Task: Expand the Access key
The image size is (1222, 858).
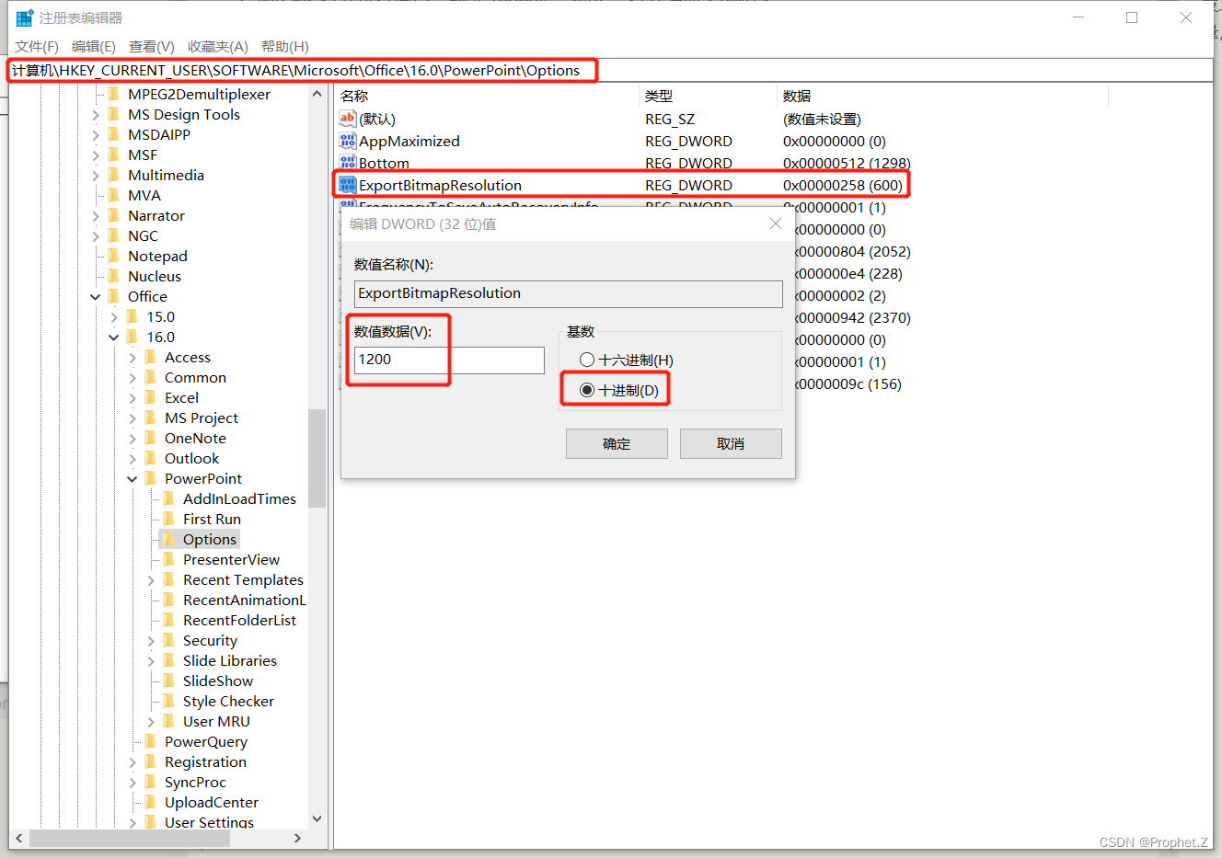Action: [x=133, y=358]
